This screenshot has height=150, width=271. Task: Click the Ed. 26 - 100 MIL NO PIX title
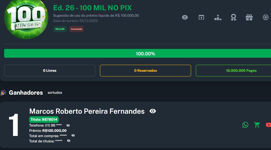92,8
